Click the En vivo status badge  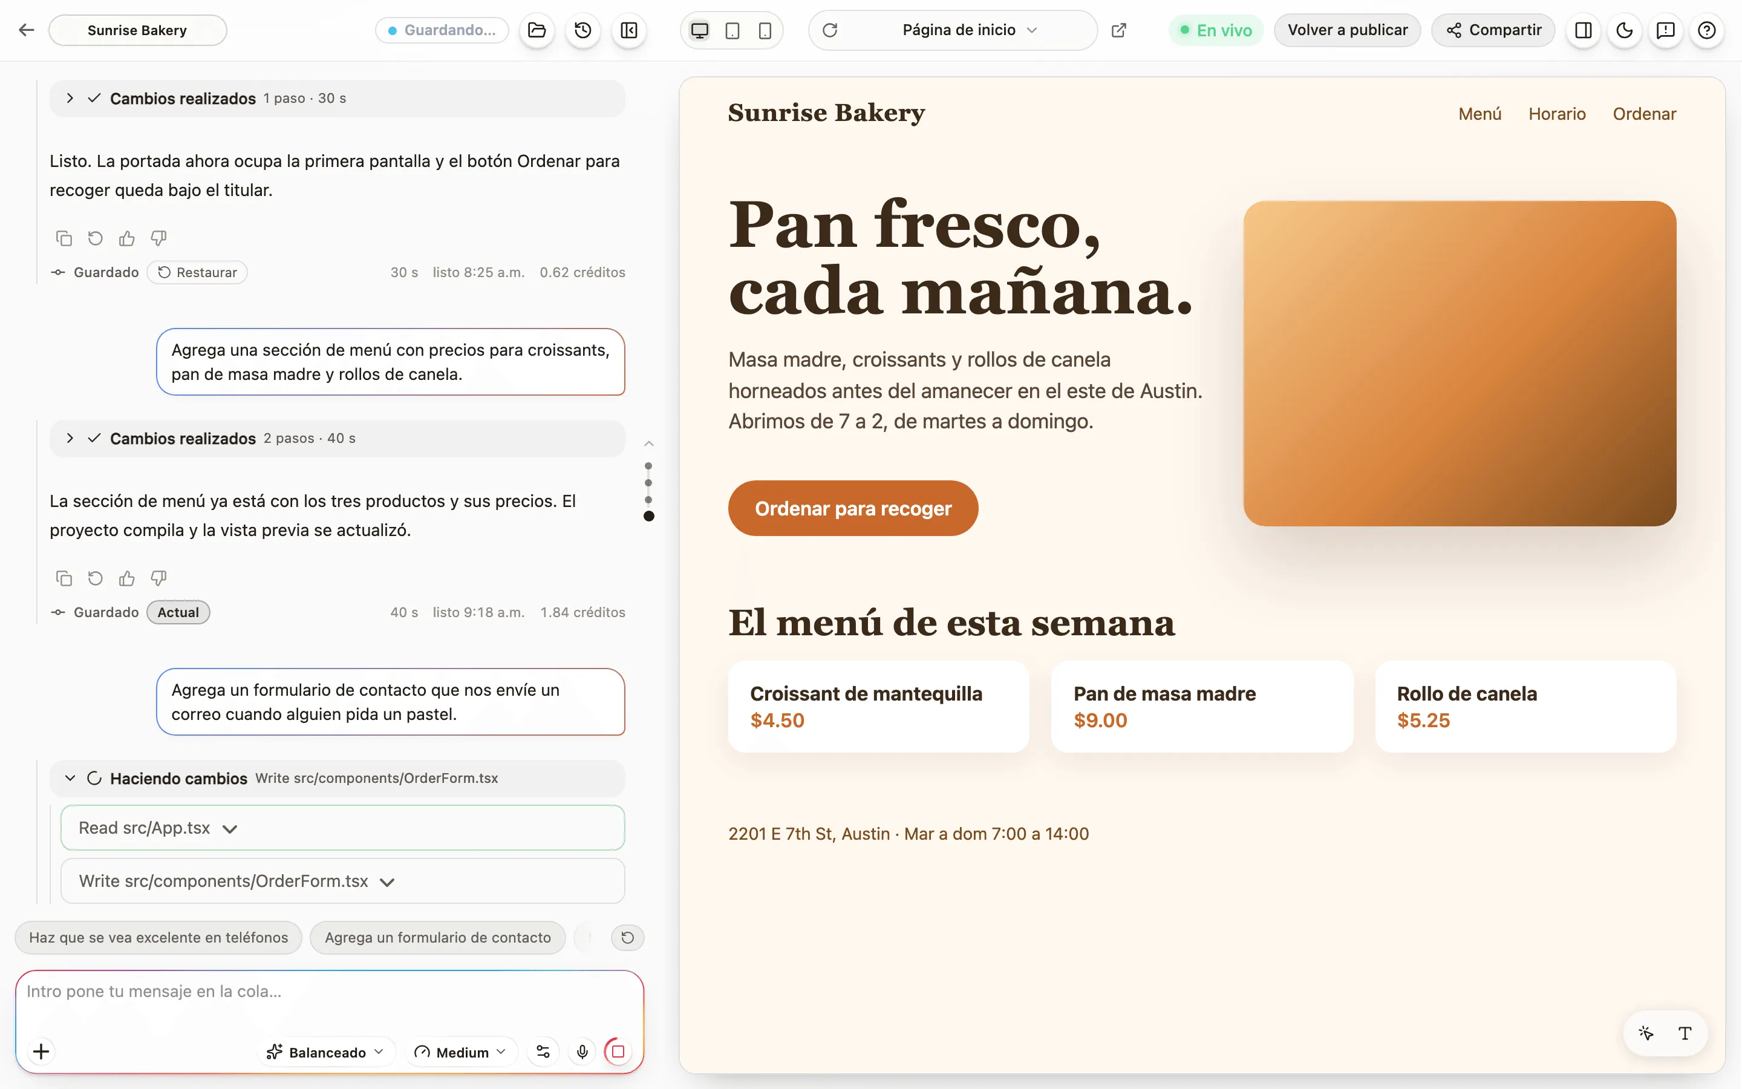(1216, 30)
